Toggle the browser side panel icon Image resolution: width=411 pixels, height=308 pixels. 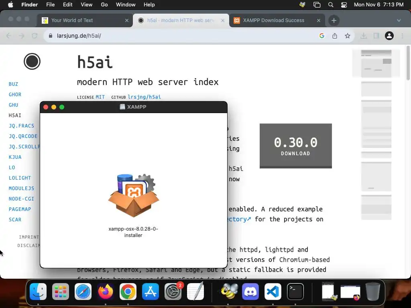[x=376, y=36]
